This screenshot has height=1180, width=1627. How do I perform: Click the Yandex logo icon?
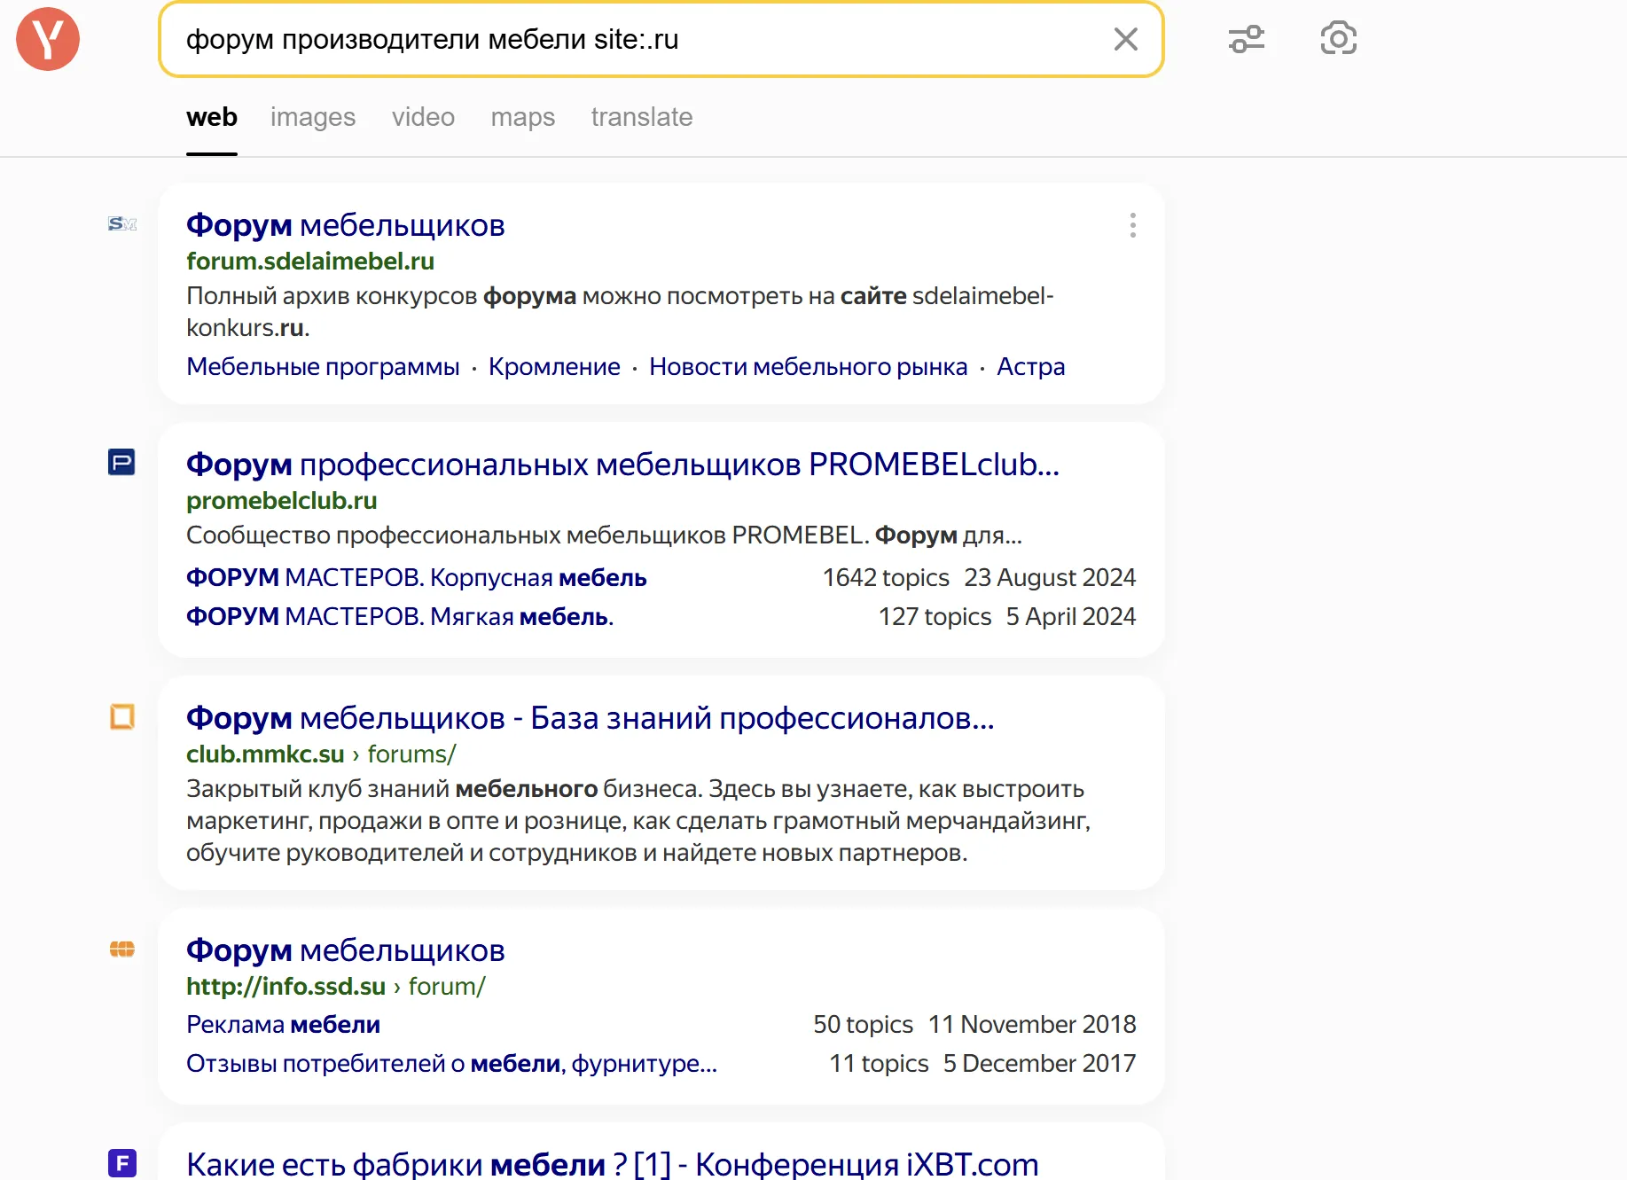coord(48,39)
